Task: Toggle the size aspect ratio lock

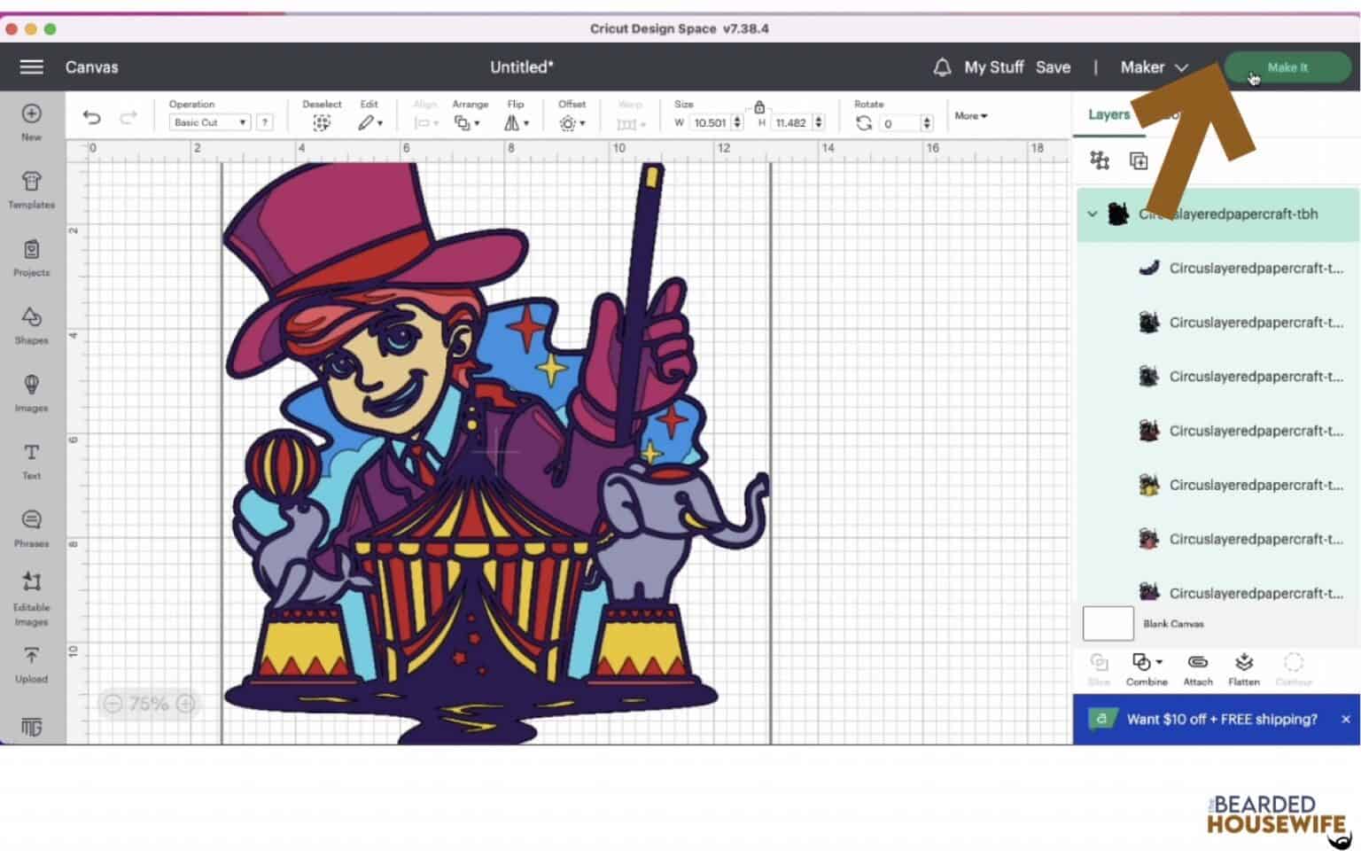Action: tap(759, 107)
